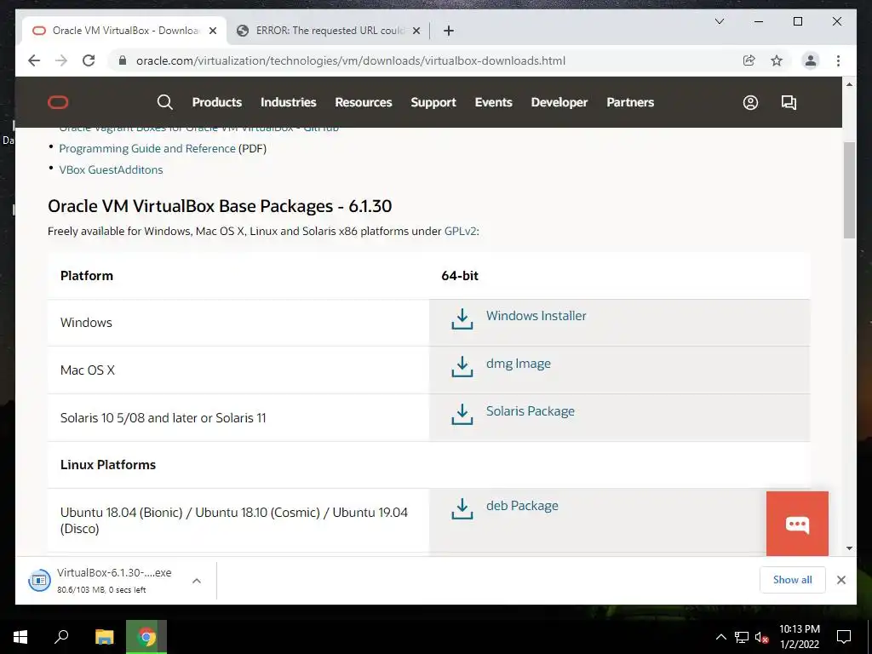Open the network tray icon

coord(742,637)
